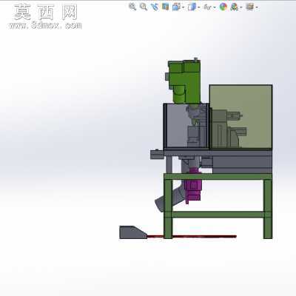Select the Zoom to Area tool
Screen dimensions: 296x296
pyautogui.click(x=144, y=7)
